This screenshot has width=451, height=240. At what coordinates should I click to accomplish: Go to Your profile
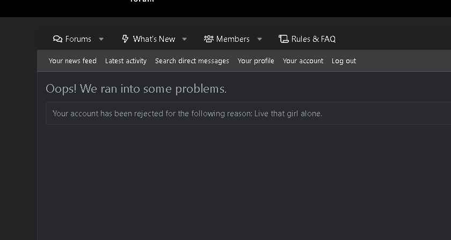[256, 61]
